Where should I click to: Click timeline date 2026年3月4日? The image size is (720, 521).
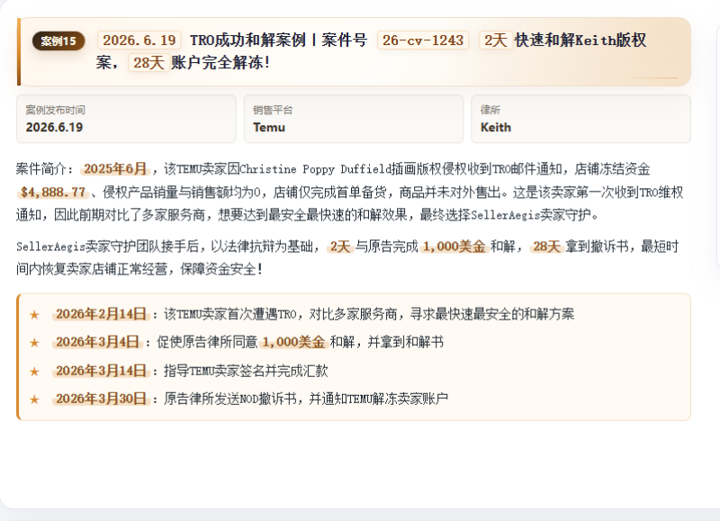point(97,343)
